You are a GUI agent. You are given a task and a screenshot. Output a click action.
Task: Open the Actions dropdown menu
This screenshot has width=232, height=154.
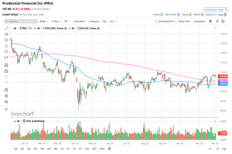211,15
